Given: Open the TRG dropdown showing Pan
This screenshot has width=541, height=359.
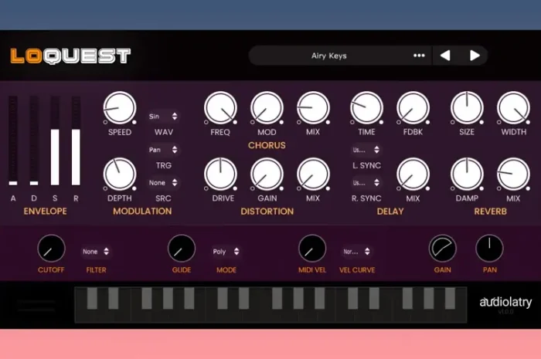Looking at the screenshot, I should tap(163, 150).
